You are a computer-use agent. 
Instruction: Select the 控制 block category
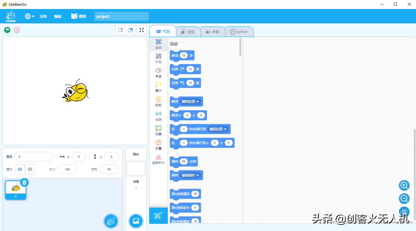pyautogui.click(x=159, y=101)
